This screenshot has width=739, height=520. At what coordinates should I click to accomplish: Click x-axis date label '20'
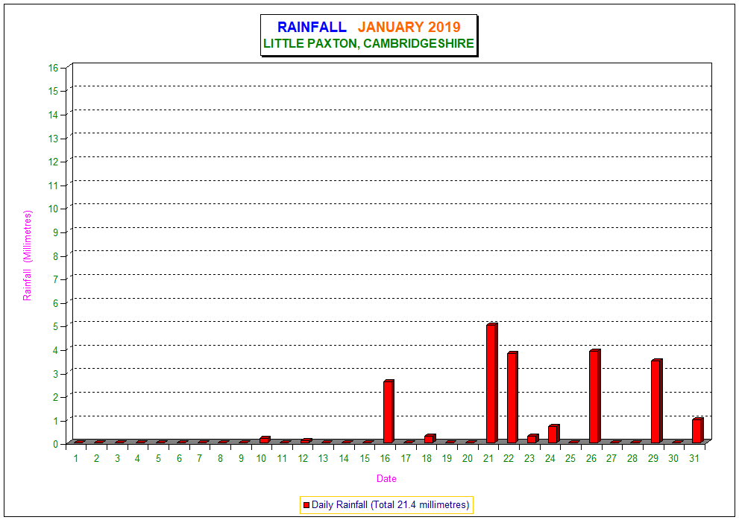468,458
